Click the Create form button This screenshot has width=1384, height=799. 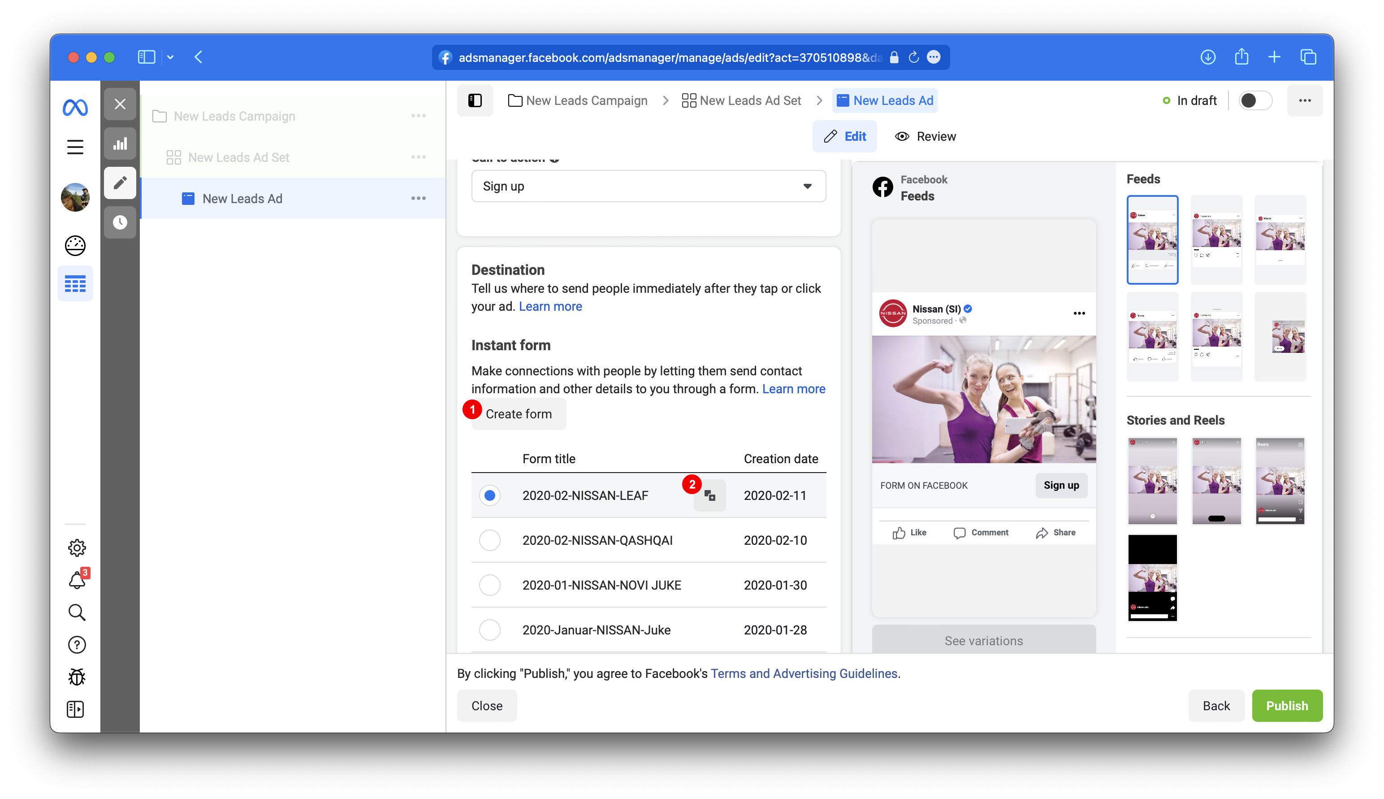pyautogui.click(x=519, y=414)
